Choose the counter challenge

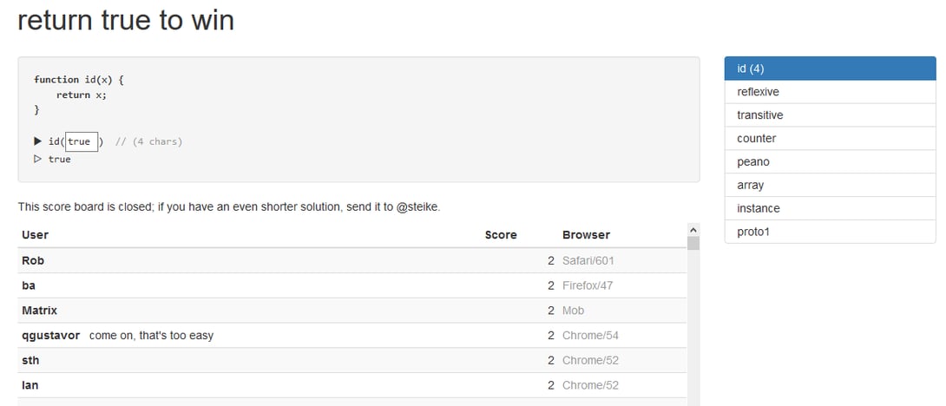pos(830,139)
